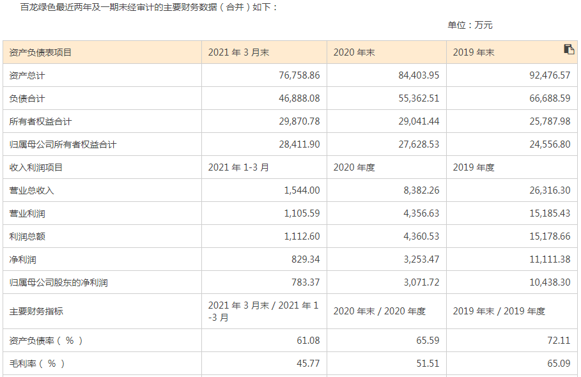The image size is (581, 377).
Task: Click the copy table icon in header
Action: click(569, 49)
